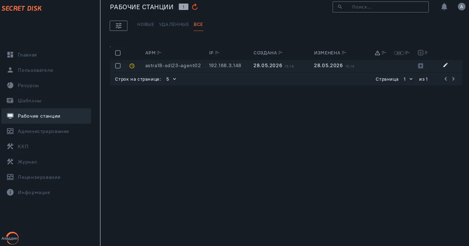
Task: Click the play icon in astra18-sdl23-agent02 row
Action: click(x=421, y=66)
